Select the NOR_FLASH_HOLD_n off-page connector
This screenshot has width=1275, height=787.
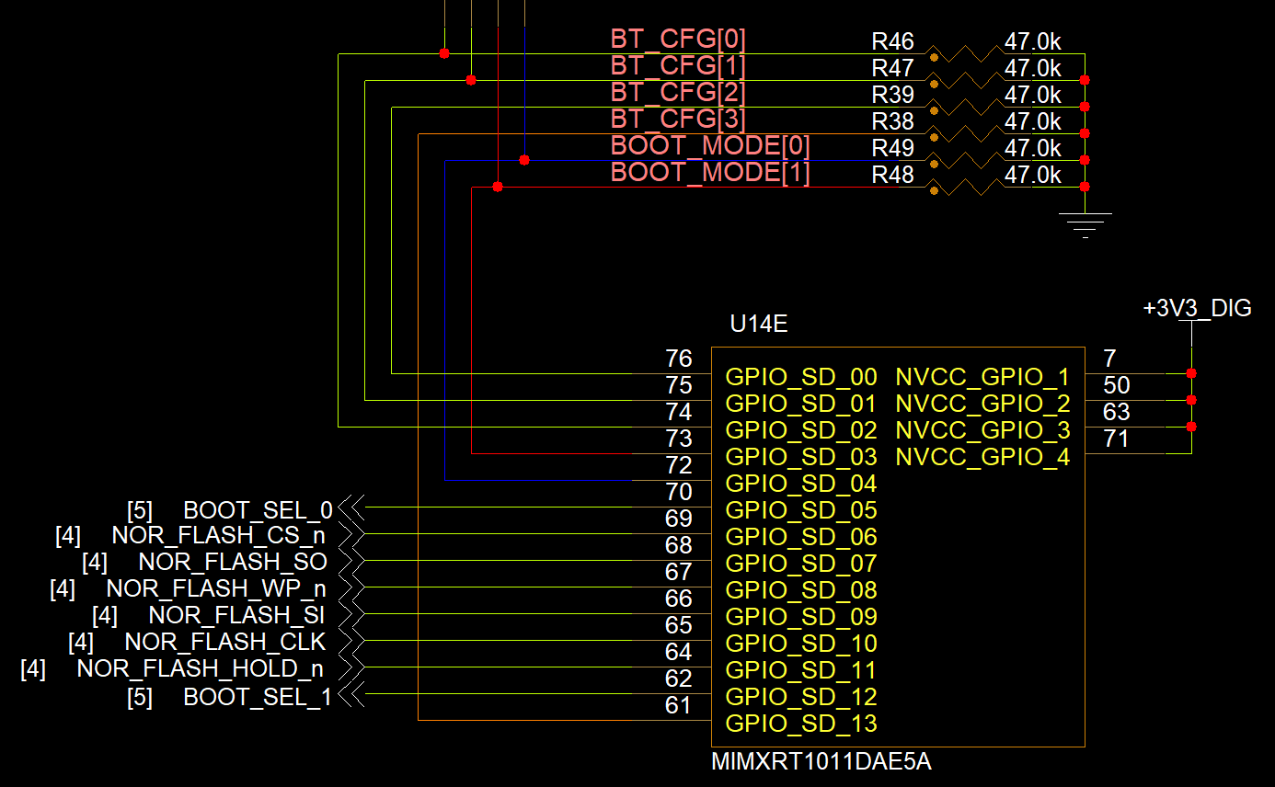351,667
